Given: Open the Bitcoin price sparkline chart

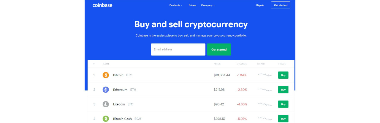Looking at the screenshot, I should tap(265, 75).
